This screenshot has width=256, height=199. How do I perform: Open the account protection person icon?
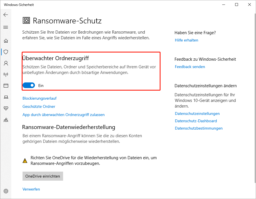click(x=6, y=63)
